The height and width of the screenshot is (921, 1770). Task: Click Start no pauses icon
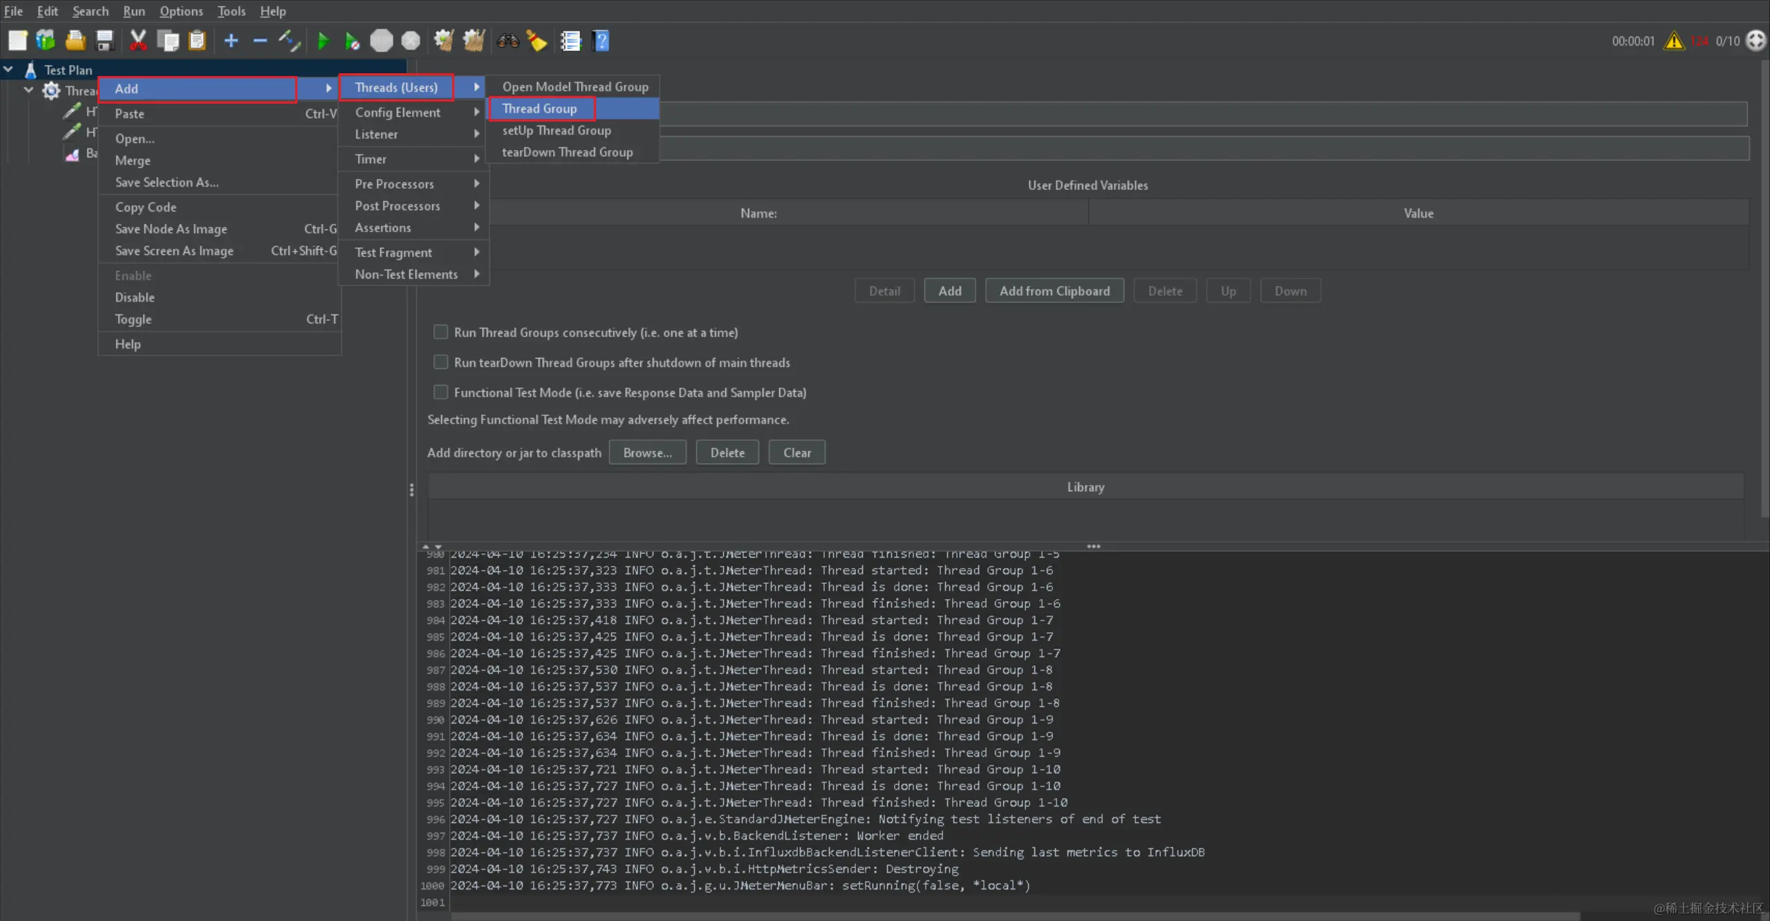click(x=352, y=41)
